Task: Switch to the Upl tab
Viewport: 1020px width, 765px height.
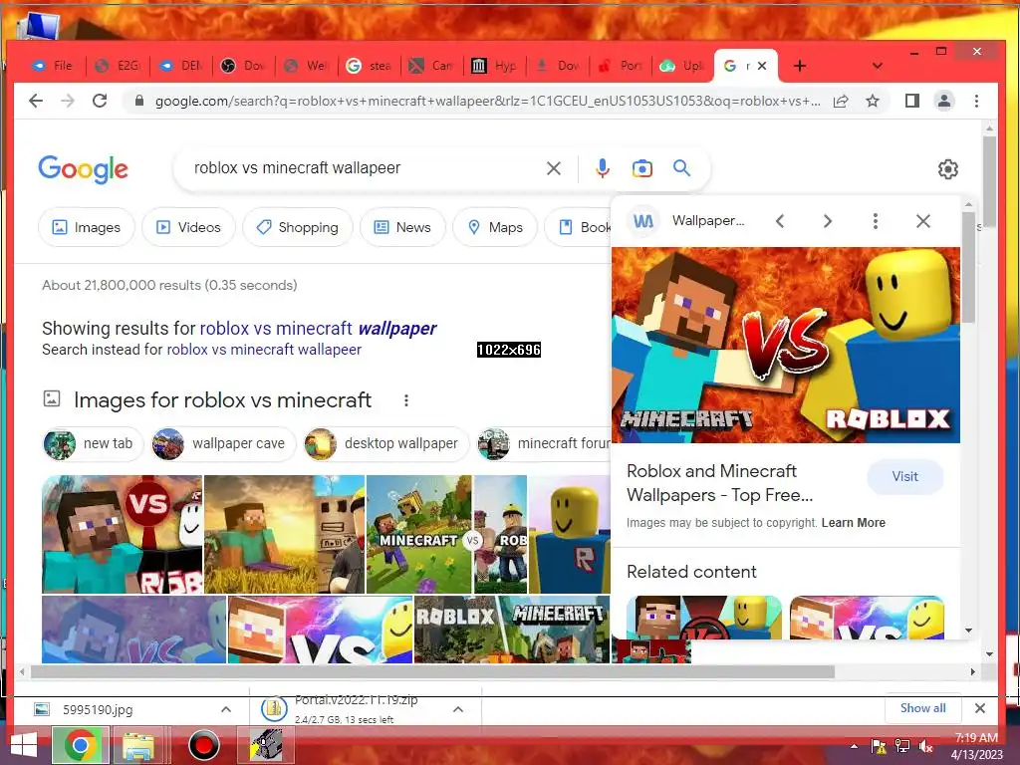Action: 683,66
